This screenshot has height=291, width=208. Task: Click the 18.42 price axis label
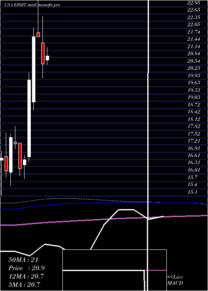coord(194,112)
